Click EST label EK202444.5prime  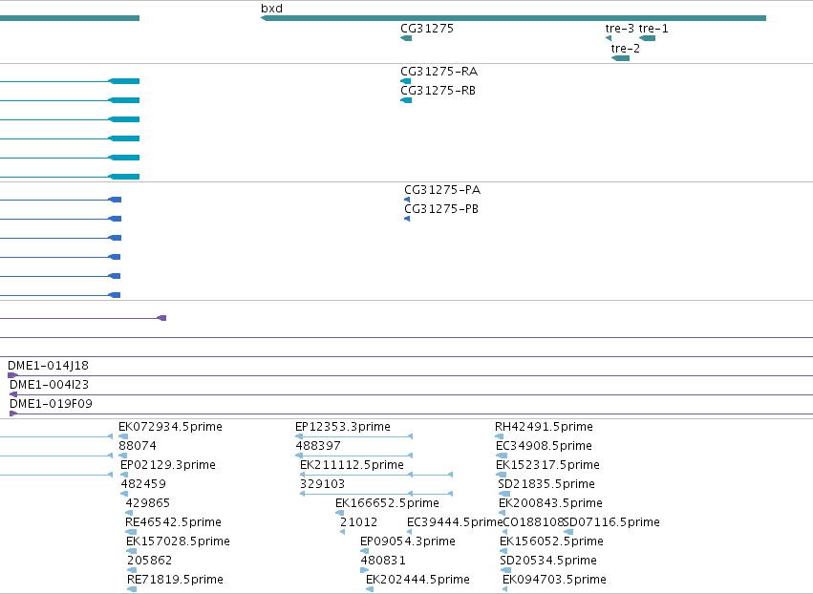tap(417, 580)
